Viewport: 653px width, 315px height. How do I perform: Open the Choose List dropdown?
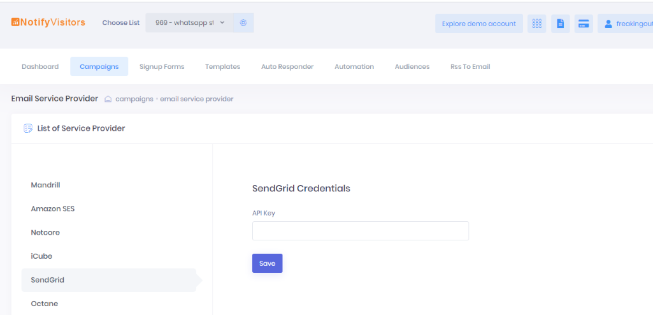click(x=189, y=22)
